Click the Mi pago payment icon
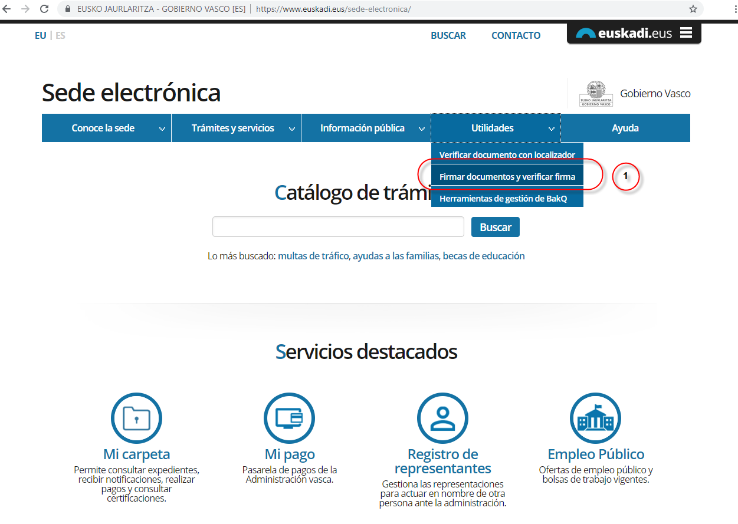Image resolution: width=738 pixels, height=524 pixels. tap(289, 418)
